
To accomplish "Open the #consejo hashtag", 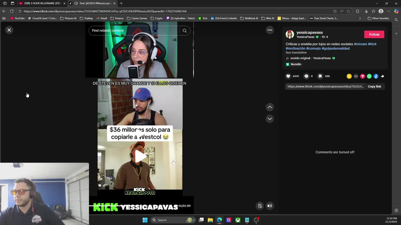I will coord(314,48).
